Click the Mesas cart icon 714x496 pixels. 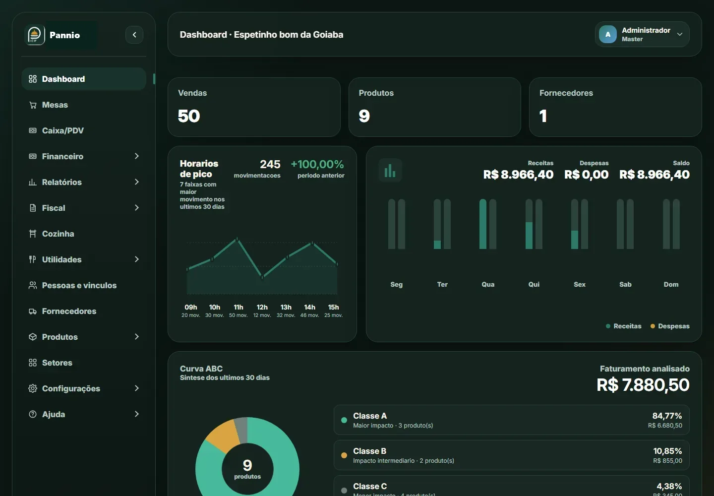pyautogui.click(x=33, y=105)
